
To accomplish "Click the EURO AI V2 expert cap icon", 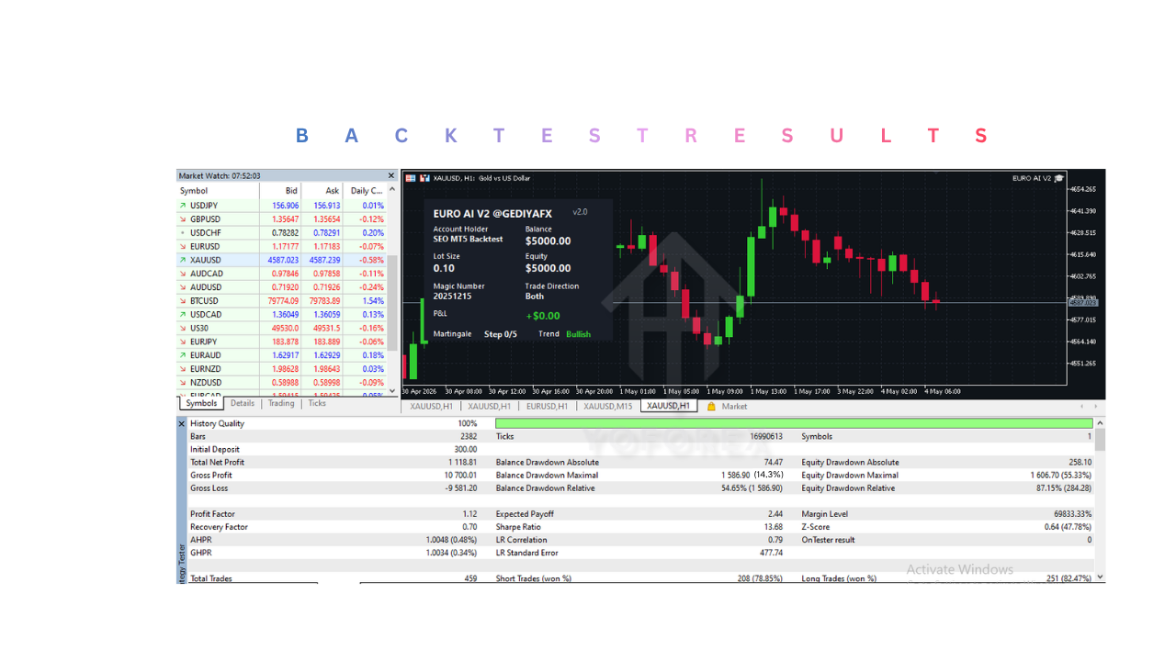I will [1059, 178].
